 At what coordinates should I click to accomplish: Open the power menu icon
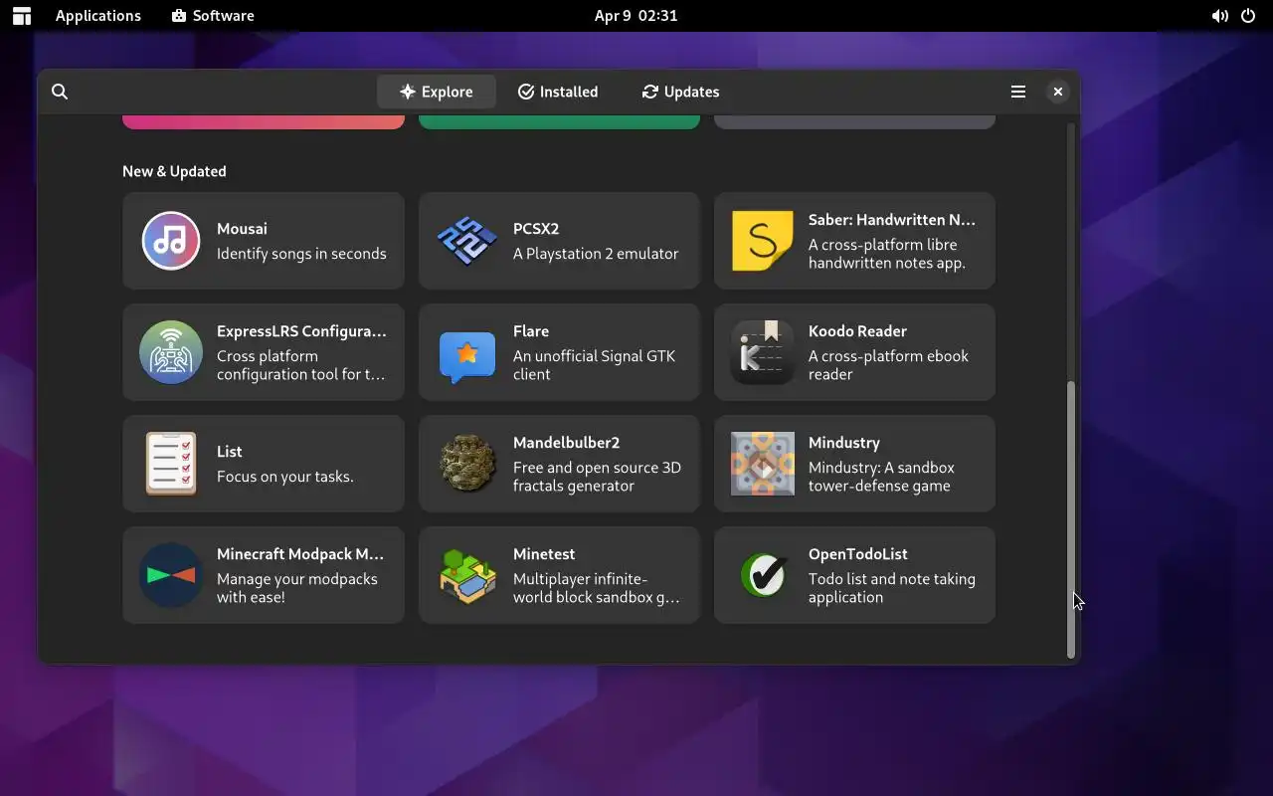point(1248,16)
